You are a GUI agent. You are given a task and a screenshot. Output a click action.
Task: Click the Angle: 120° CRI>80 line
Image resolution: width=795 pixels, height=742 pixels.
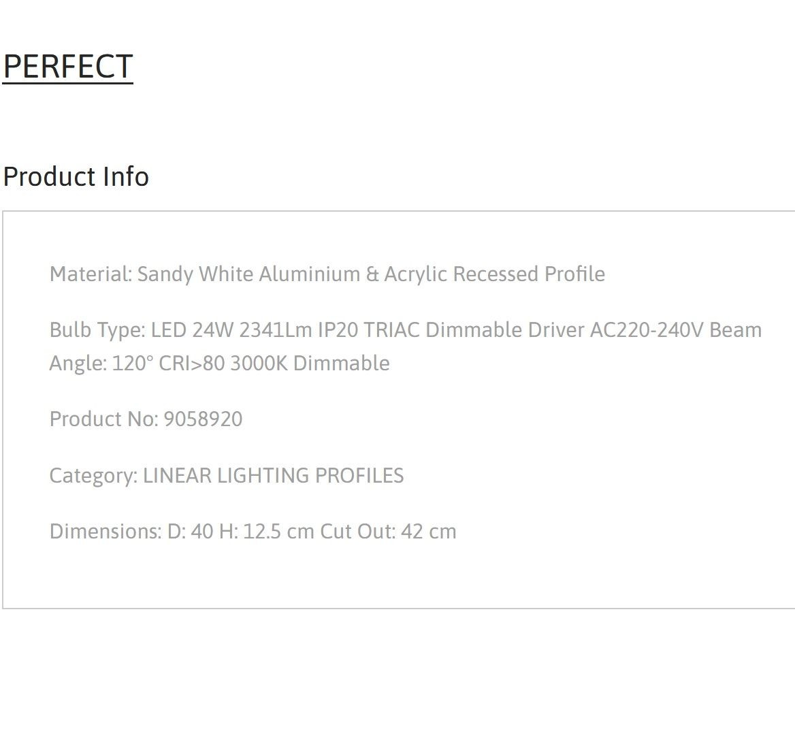(137, 364)
